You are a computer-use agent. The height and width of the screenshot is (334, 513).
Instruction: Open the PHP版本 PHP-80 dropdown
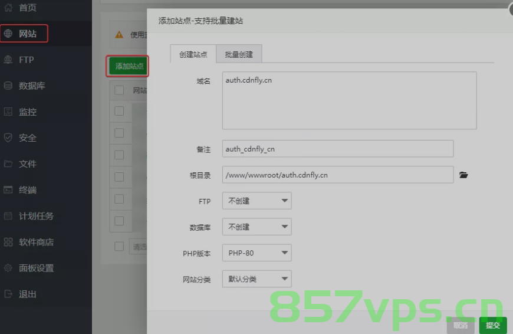click(257, 253)
